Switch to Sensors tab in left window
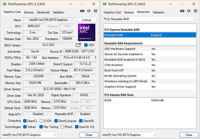 coord(29,12)
